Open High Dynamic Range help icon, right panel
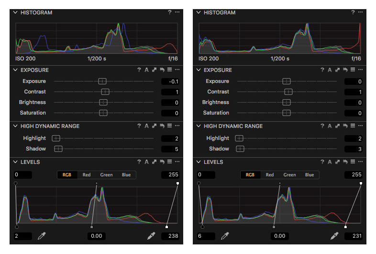Viewport: 376px width, 254px height. 322,126
